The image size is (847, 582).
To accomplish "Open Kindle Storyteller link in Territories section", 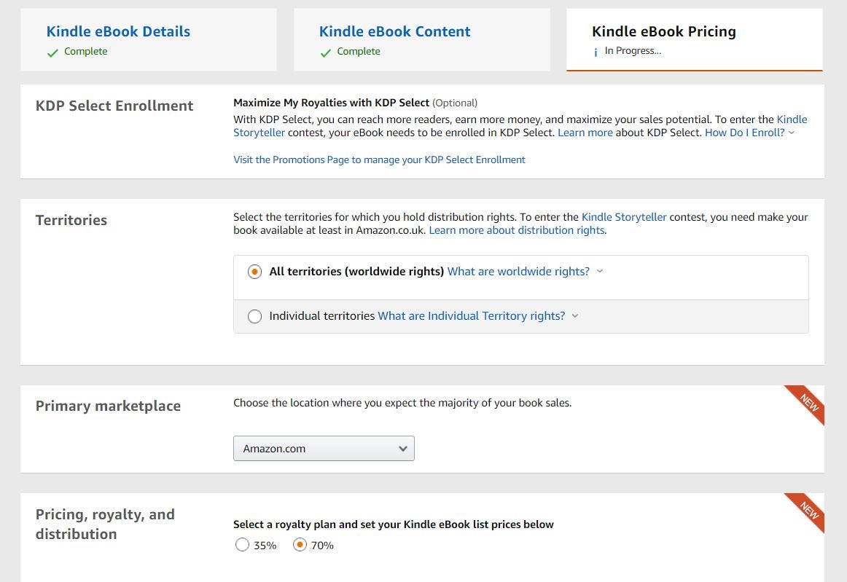I will (x=624, y=217).
